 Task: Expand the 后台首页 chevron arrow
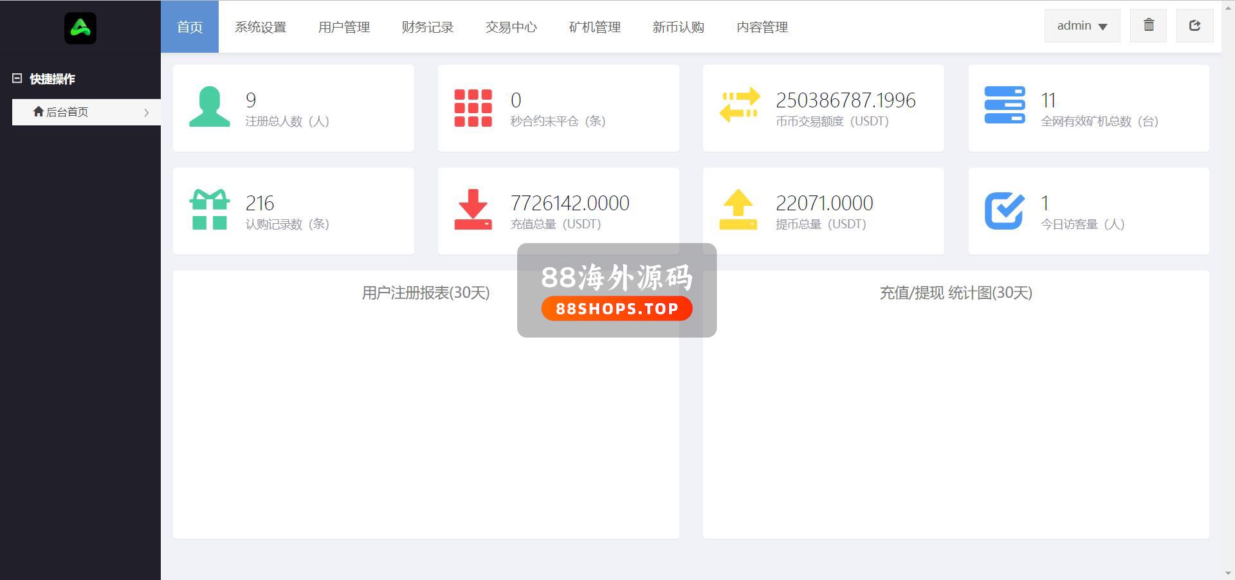coord(147,113)
